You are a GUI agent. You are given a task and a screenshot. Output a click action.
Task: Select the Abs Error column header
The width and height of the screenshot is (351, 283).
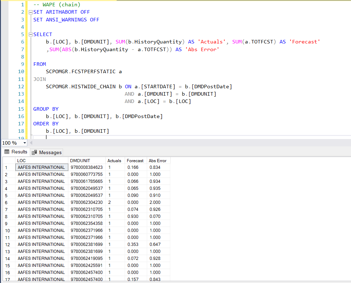coord(158,160)
